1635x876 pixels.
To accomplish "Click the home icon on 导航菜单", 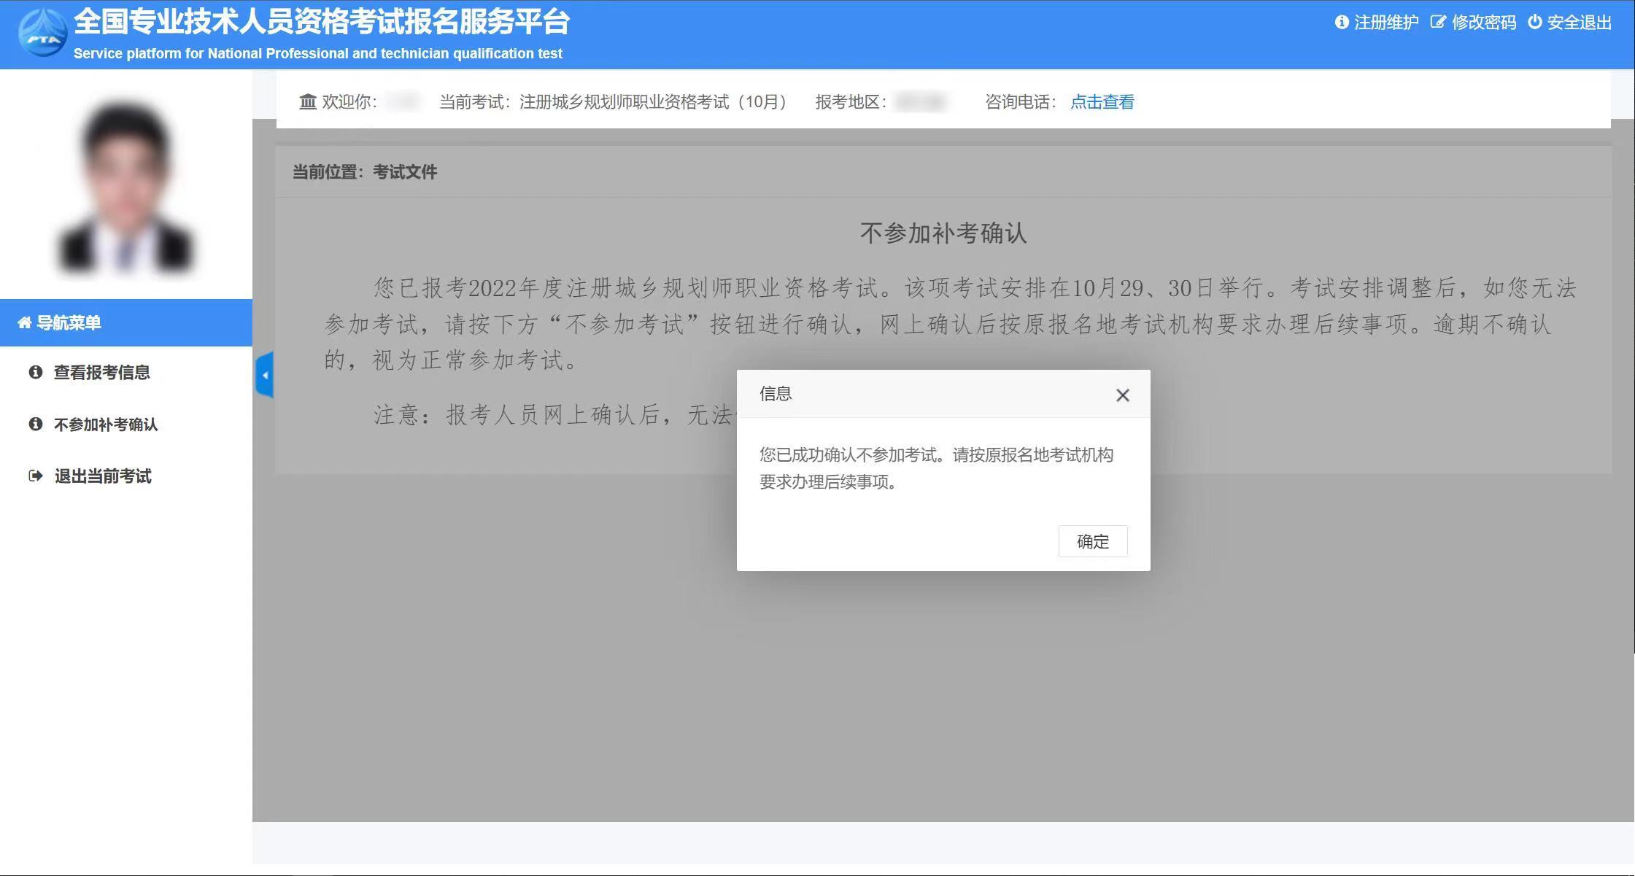I will click(24, 322).
